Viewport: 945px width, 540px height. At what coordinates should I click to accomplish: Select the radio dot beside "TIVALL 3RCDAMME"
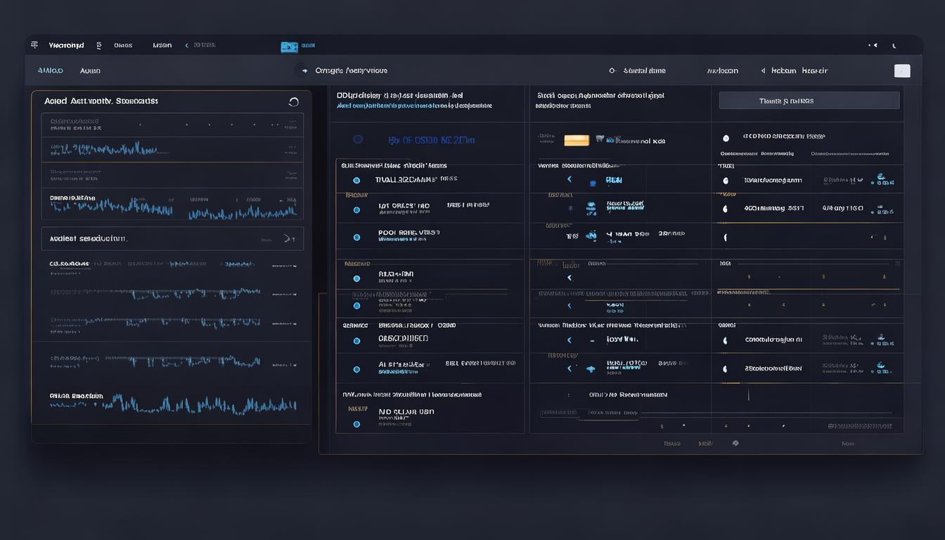[x=356, y=180]
